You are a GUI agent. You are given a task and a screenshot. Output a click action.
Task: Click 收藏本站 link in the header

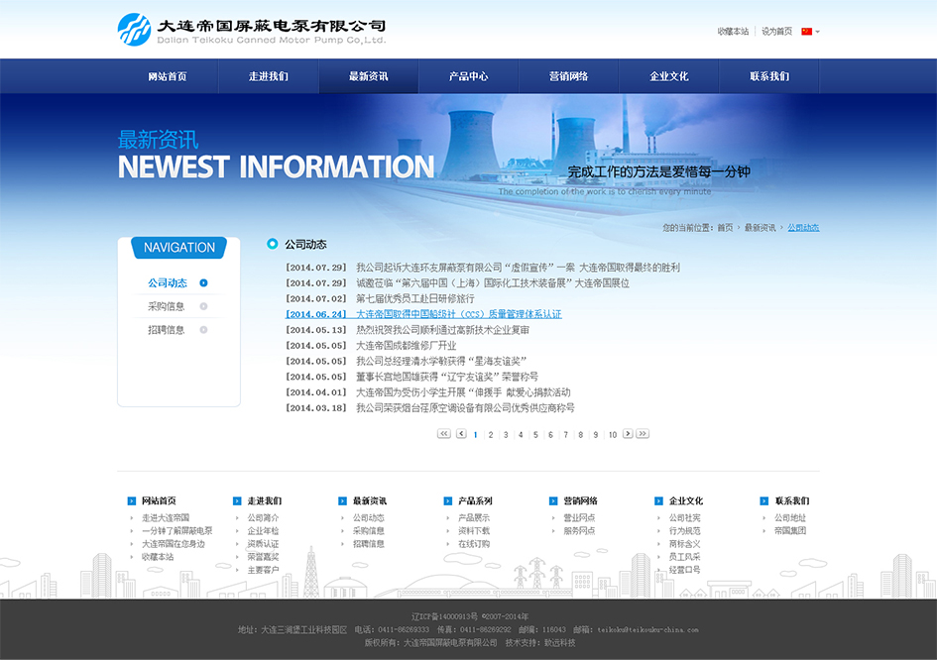(733, 32)
